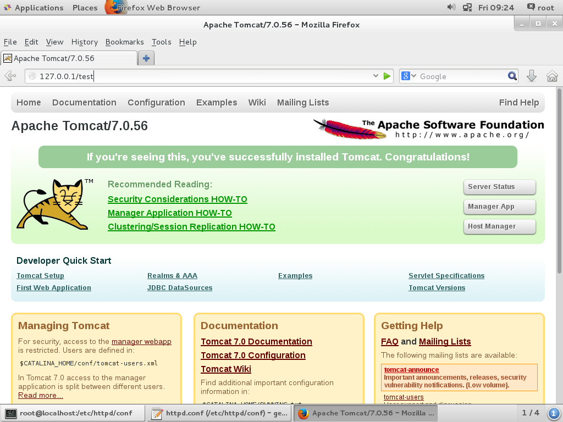The width and height of the screenshot is (563, 422).
Task: Click the Host Manager button
Action: [499, 226]
